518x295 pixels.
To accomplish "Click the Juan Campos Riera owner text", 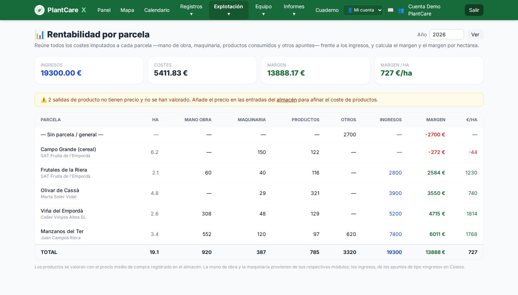I will [x=60, y=238].
